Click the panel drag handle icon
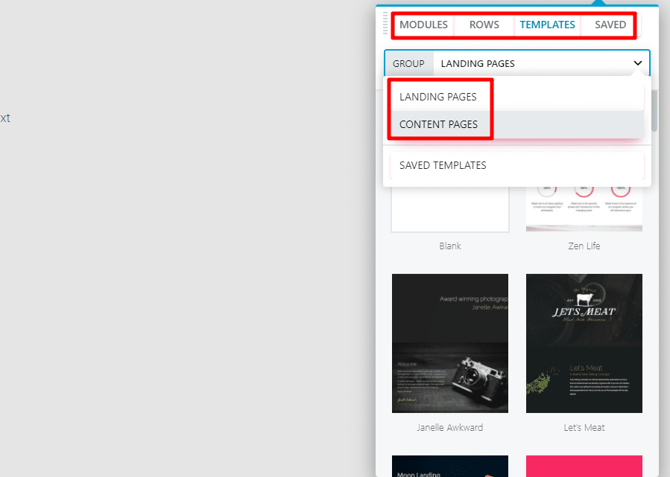 click(387, 25)
